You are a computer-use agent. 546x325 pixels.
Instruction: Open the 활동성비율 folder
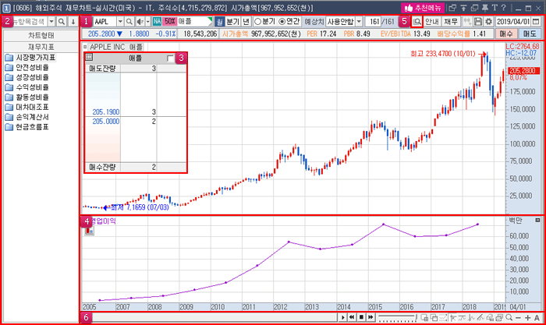[27, 97]
